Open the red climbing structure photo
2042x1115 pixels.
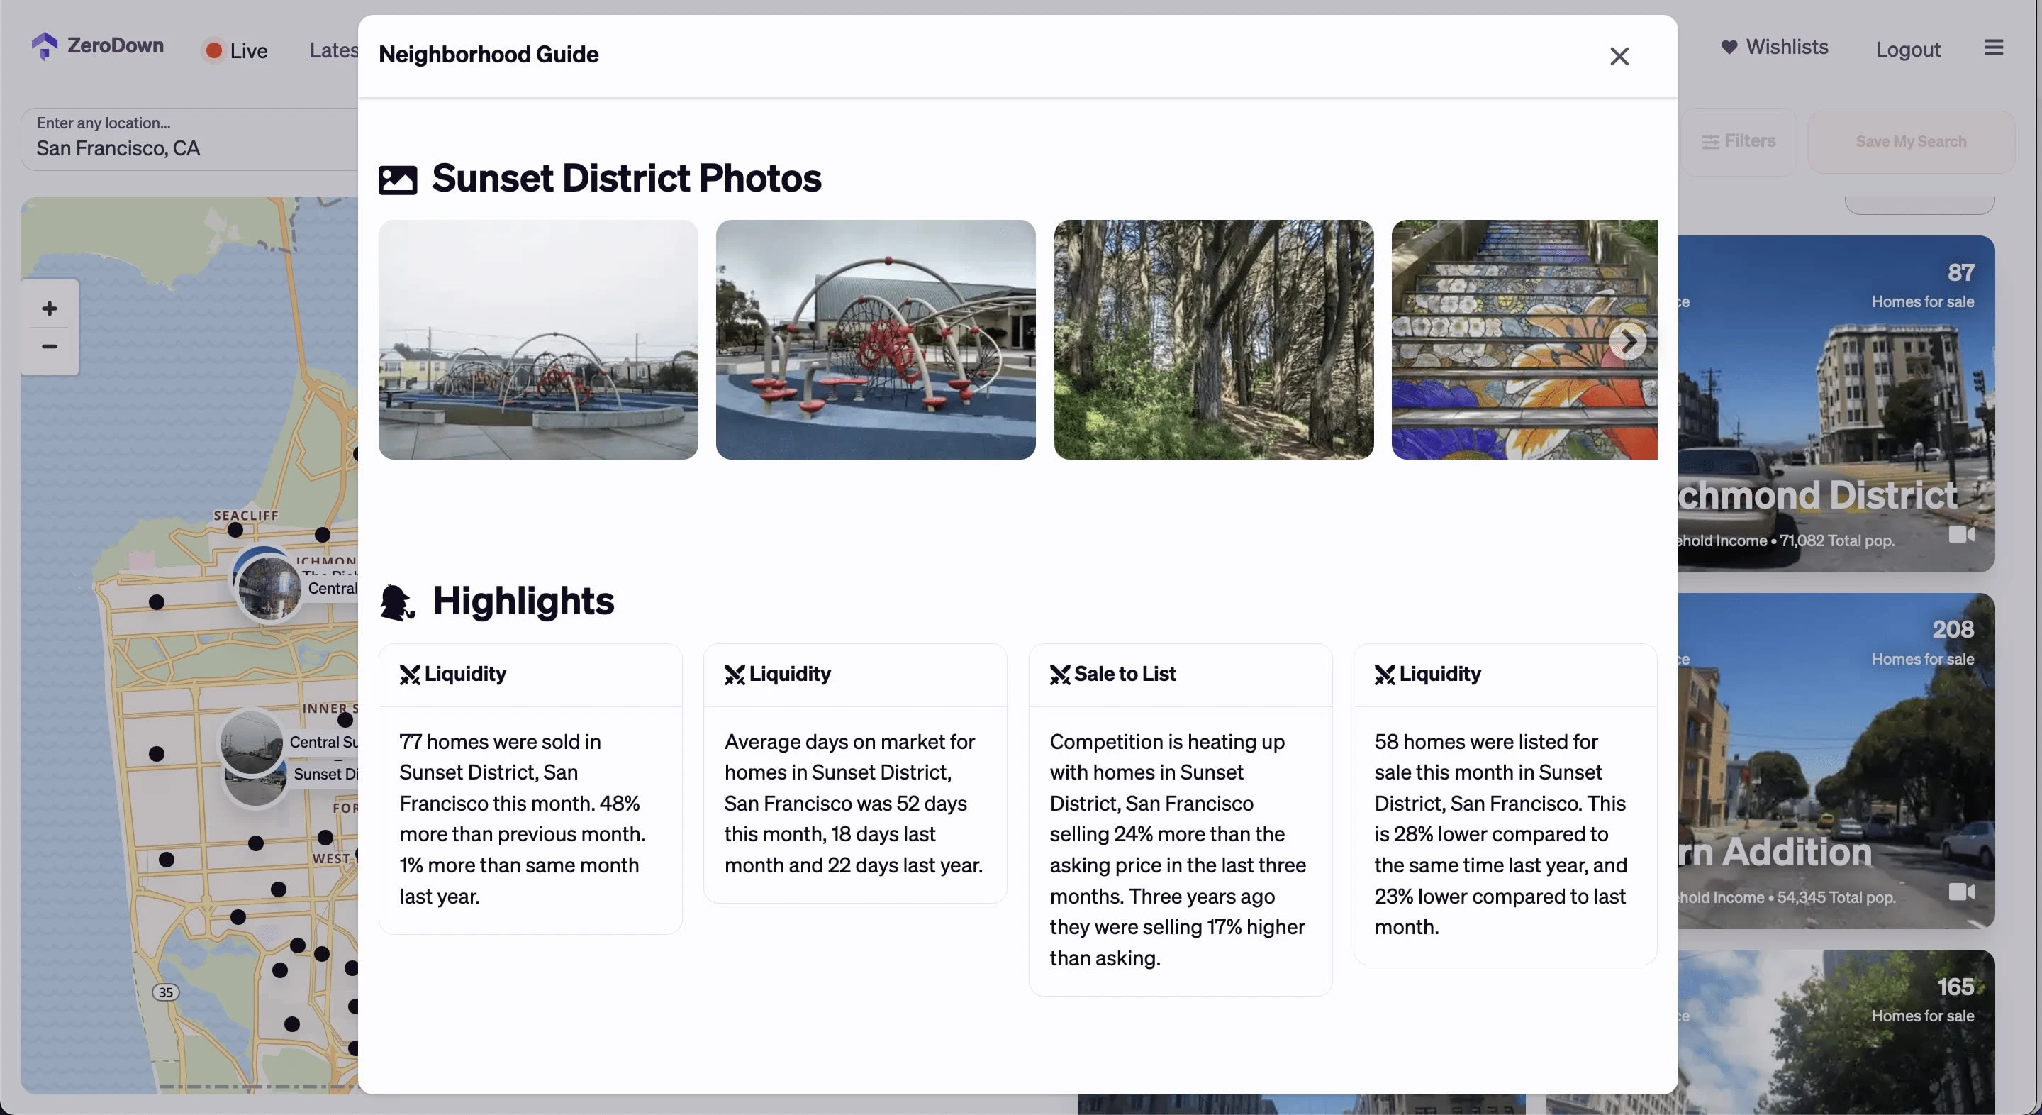click(875, 340)
